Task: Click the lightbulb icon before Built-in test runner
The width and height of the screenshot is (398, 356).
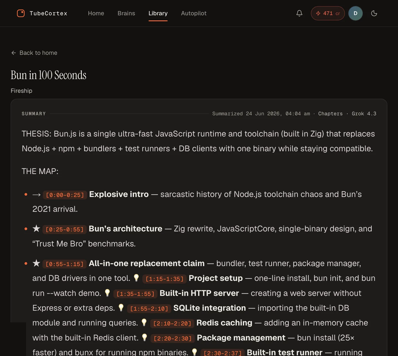Action: [195, 352]
